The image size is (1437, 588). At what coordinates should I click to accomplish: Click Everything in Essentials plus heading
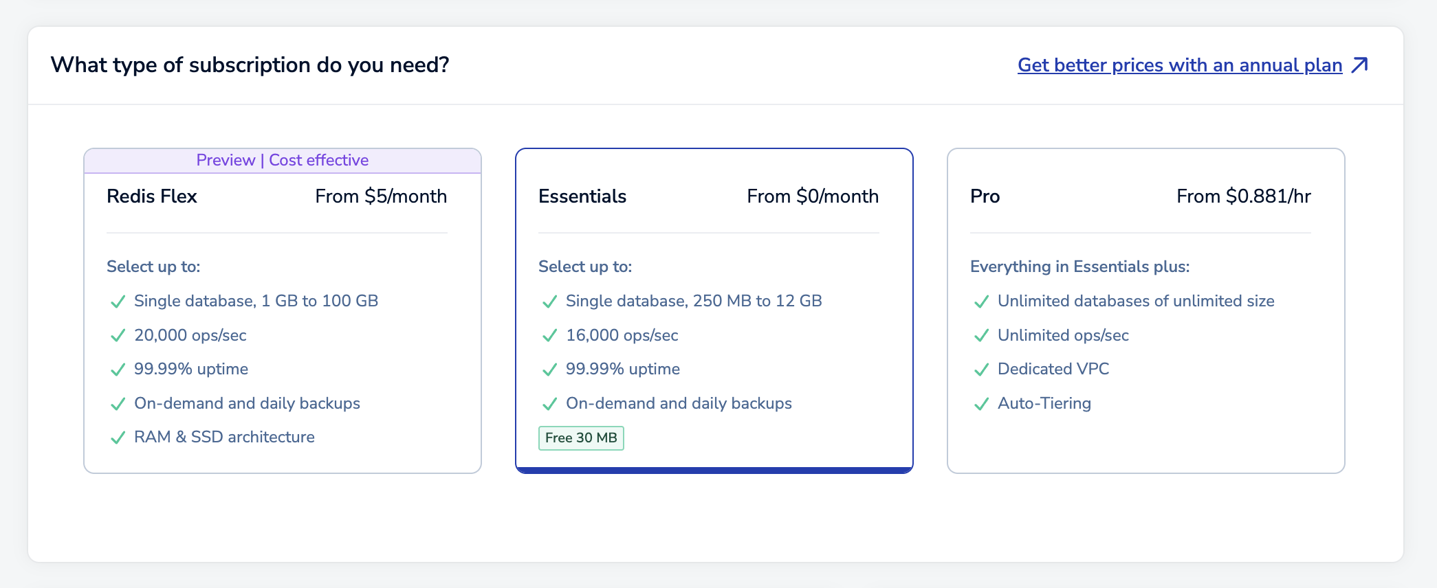click(1080, 267)
